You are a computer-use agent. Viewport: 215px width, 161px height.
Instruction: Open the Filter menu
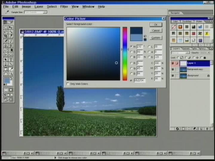64,7
